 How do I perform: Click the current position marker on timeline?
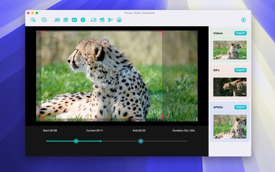coord(100,141)
